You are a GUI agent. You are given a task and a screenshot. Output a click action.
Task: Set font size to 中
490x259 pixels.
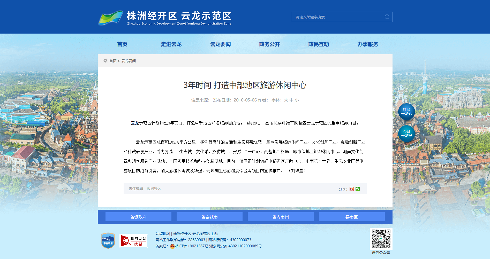click(x=291, y=100)
